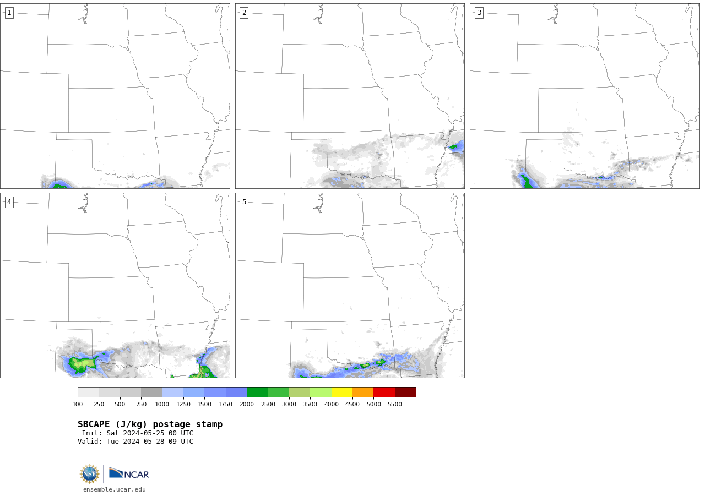705x496 pixels.
Task: Click the panel number label '5'
Action: click(244, 202)
